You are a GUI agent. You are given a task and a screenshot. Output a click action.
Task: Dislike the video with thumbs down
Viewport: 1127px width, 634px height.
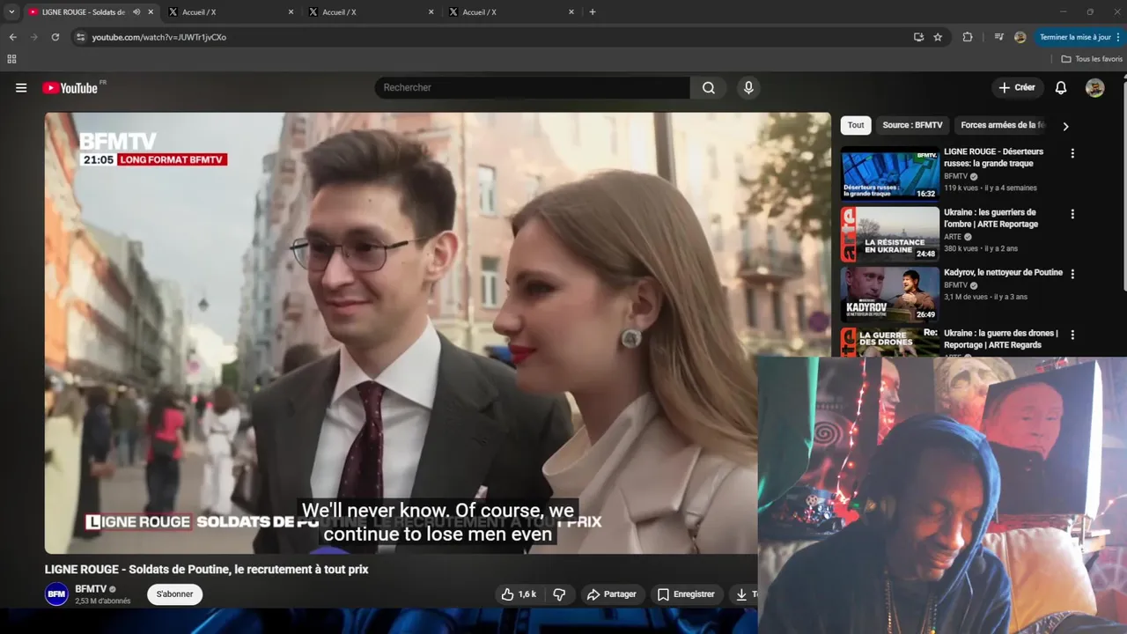[559, 594]
